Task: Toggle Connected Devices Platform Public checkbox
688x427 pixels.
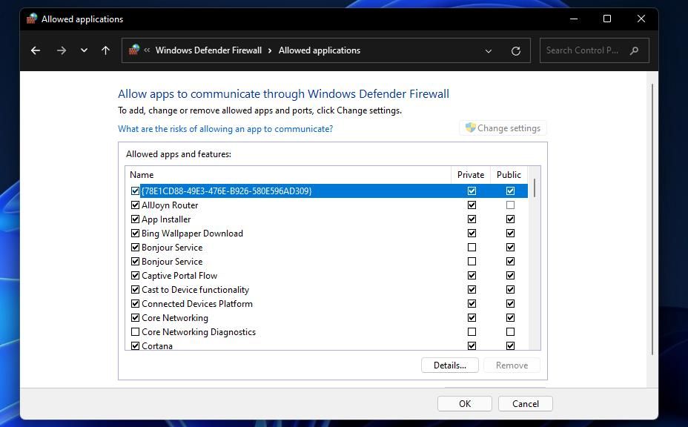Action: 510,304
